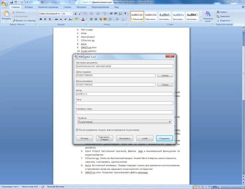Open the Профиль dropdown
This screenshot has width=245, height=189.
[x=124, y=122]
